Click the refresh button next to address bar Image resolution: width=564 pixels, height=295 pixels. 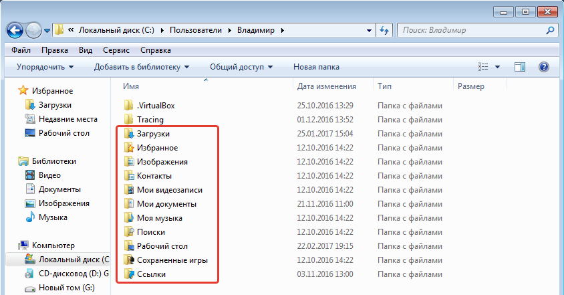point(384,31)
